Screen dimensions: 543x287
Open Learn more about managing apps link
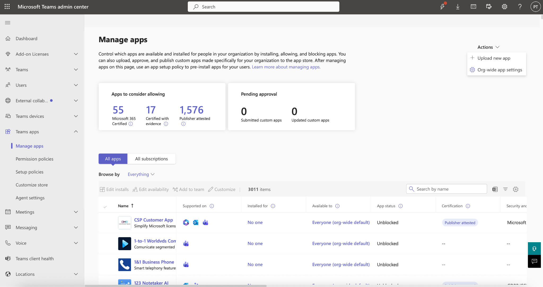tap(286, 67)
